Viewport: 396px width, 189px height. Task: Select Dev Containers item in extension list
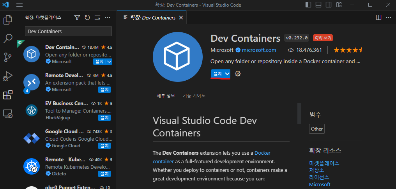(67, 54)
